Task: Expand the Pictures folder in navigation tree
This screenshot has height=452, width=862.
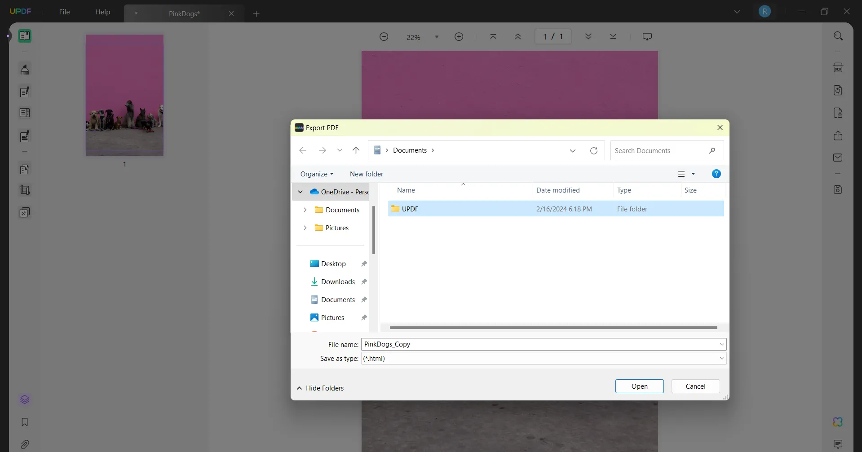Action: (305, 228)
